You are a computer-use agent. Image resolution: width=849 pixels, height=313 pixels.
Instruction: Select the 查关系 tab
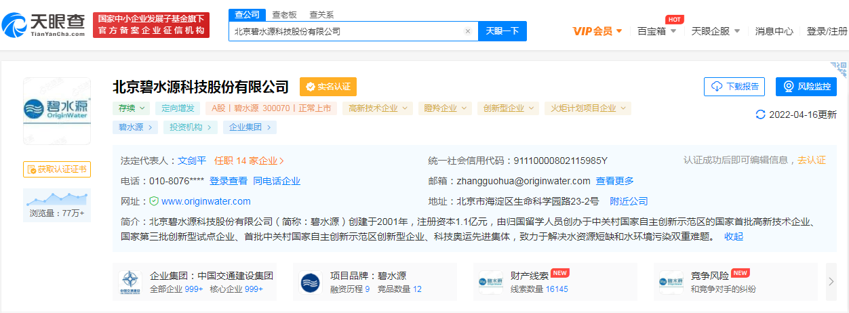pos(321,15)
